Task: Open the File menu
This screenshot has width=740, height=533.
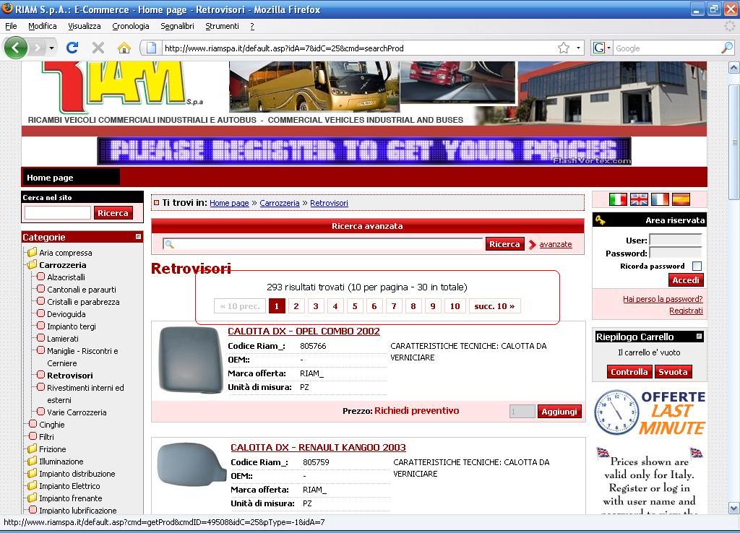Action: click(11, 26)
